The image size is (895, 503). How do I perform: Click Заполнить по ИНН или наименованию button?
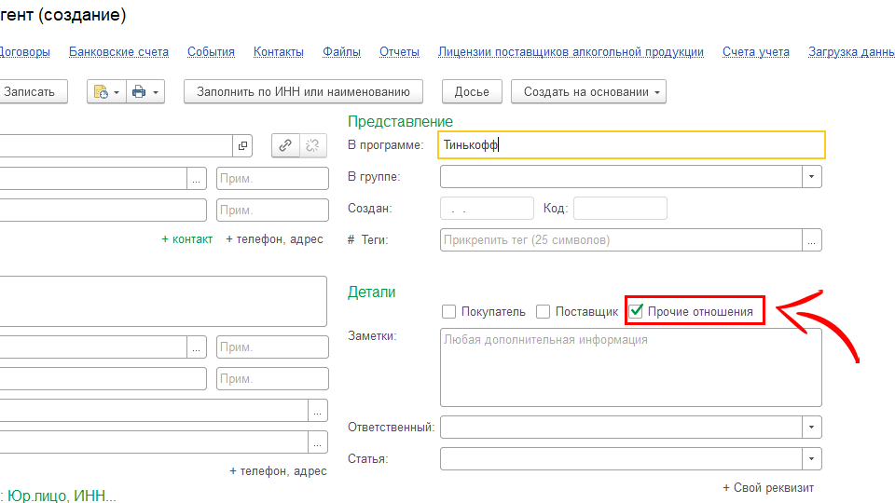coord(304,92)
